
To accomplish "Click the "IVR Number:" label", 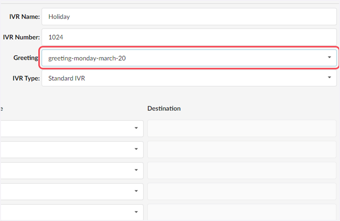I will [x=21, y=37].
